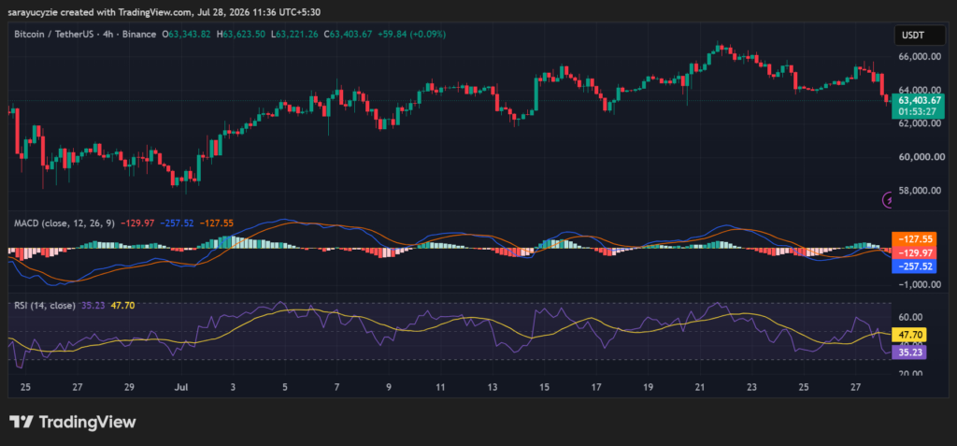Click the 15 date label on the time axis

point(545,387)
